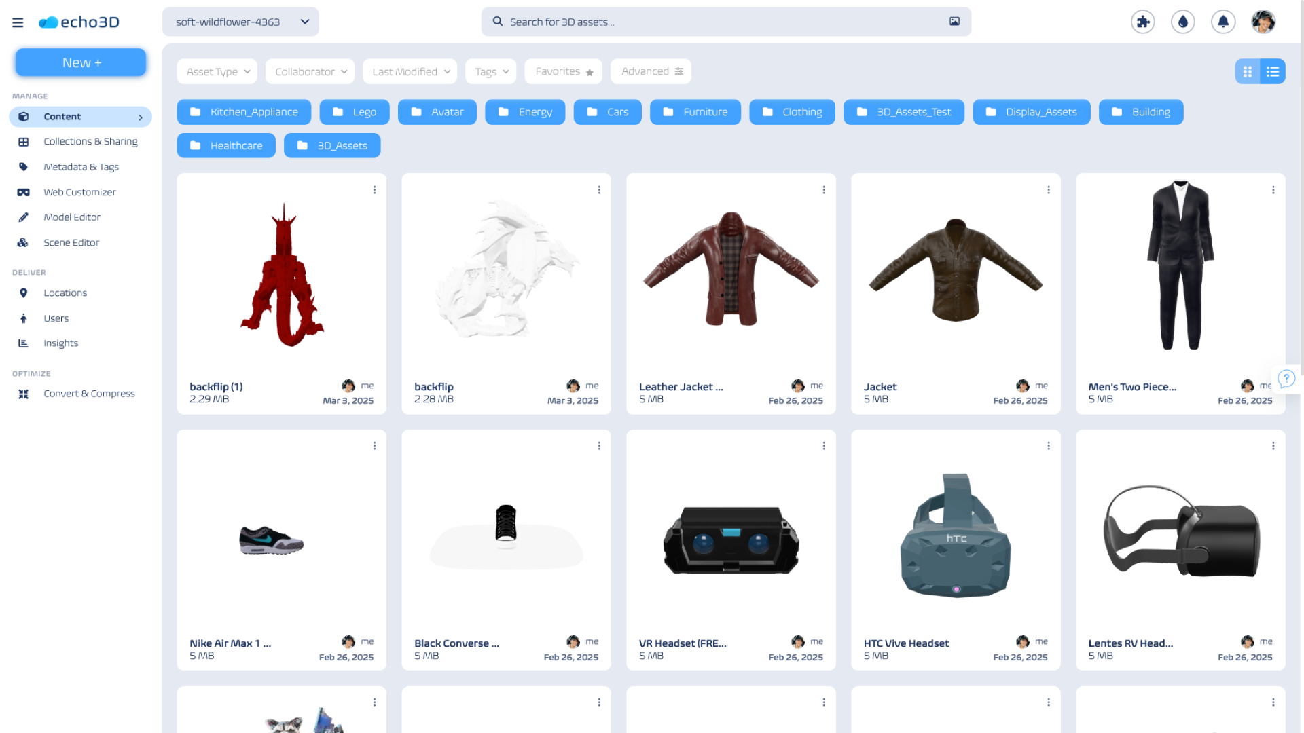Select the HTC Vive Headset thumbnail
The width and height of the screenshot is (1304, 733).
click(x=956, y=535)
